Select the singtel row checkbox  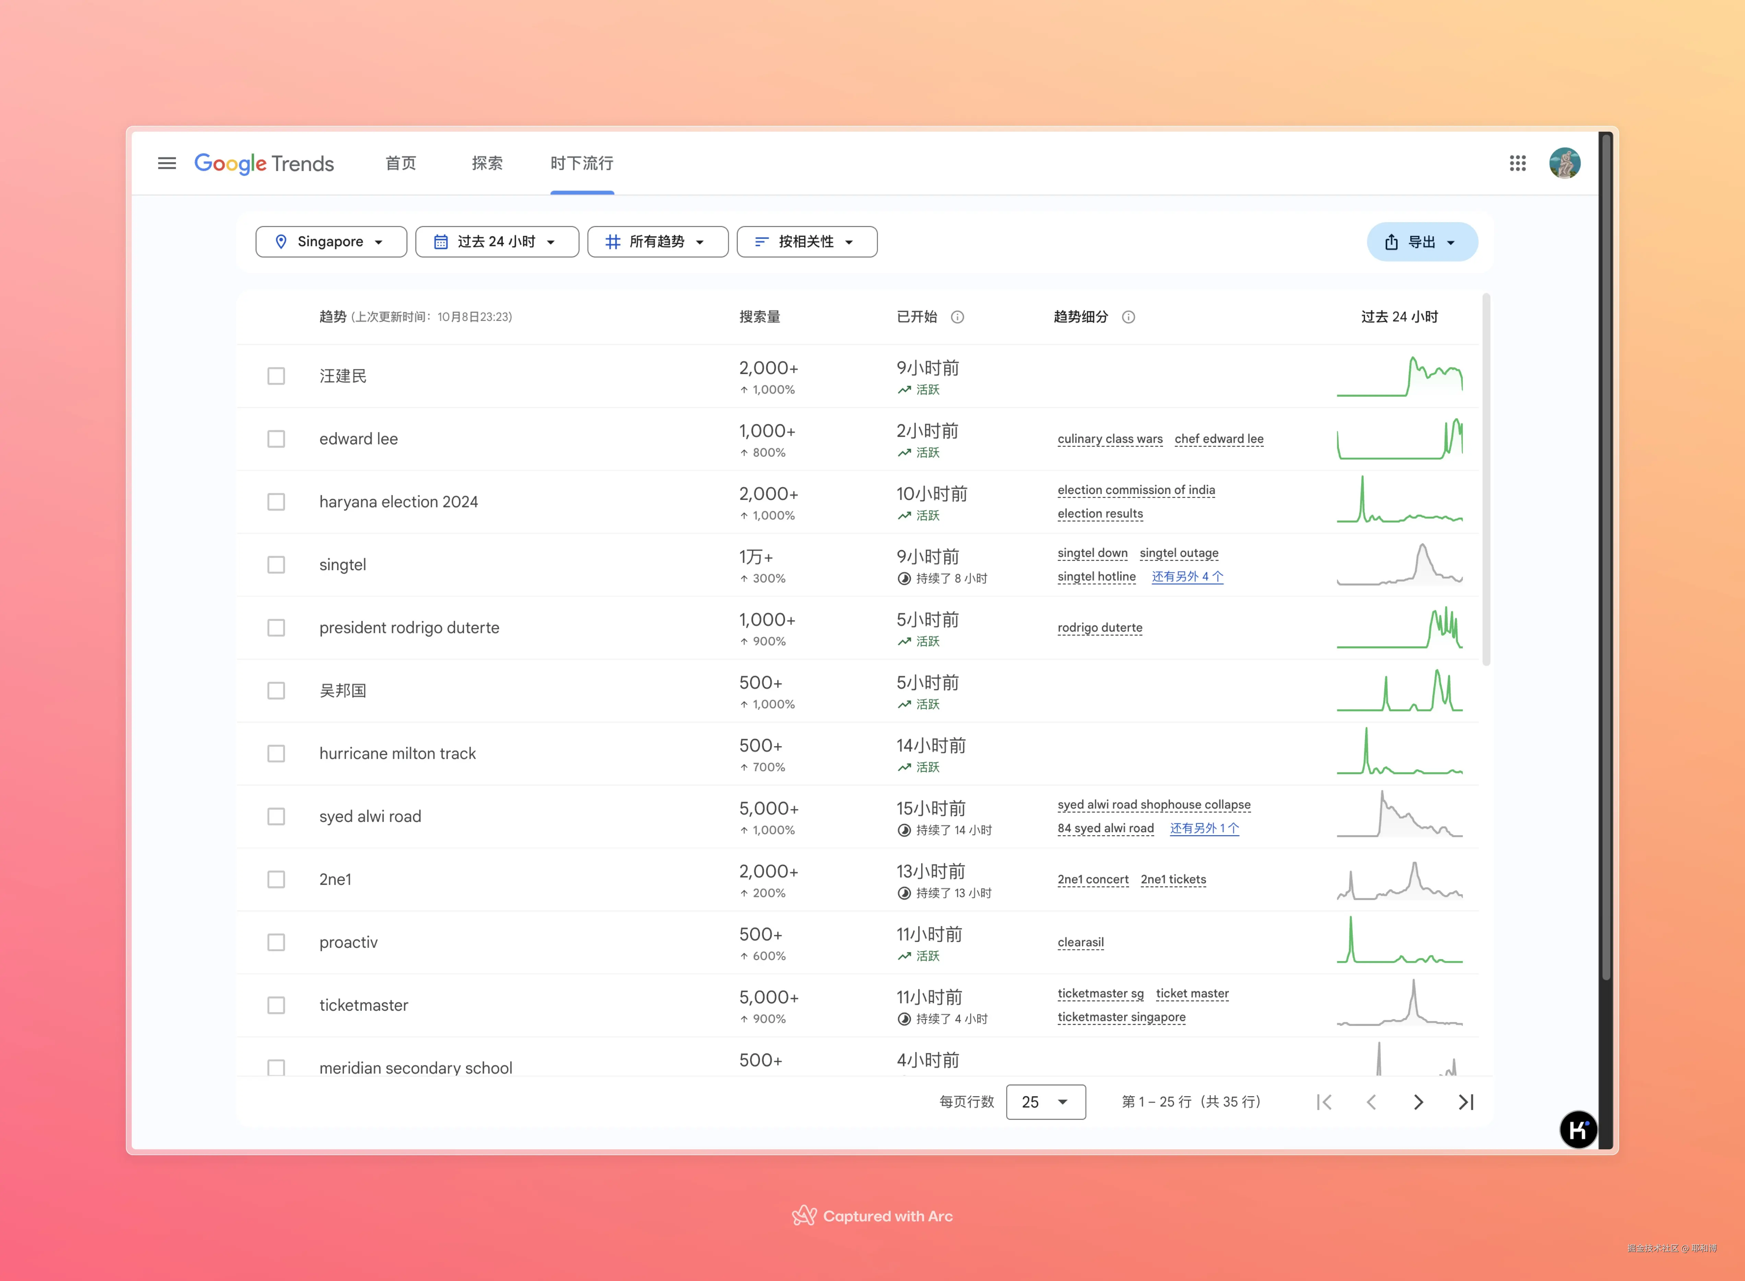(x=276, y=564)
